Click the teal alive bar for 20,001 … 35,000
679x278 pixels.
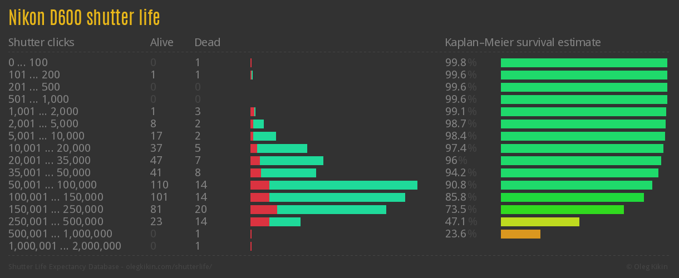click(291, 161)
